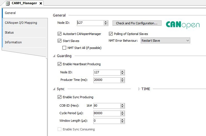Decrease the Cycle Period value
Image resolution: width=206 pixels, height=136 pixels.
pos(122,114)
